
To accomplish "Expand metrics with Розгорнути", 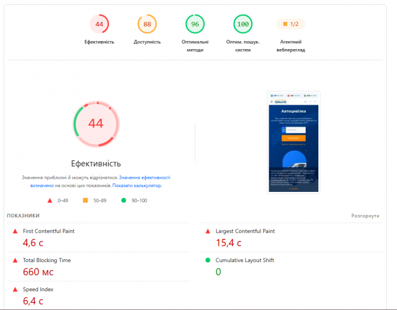I will 366,216.
